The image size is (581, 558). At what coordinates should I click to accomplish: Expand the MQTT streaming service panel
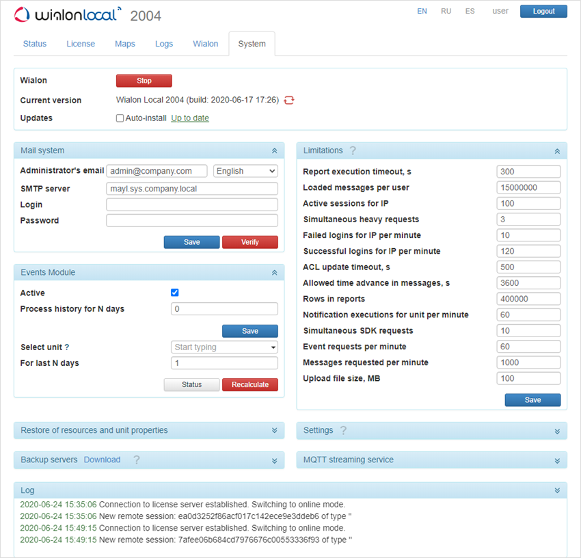pyautogui.click(x=557, y=461)
